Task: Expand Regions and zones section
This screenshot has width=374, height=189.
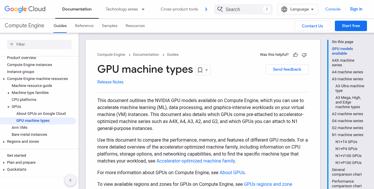Action: click(x=4, y=142)
